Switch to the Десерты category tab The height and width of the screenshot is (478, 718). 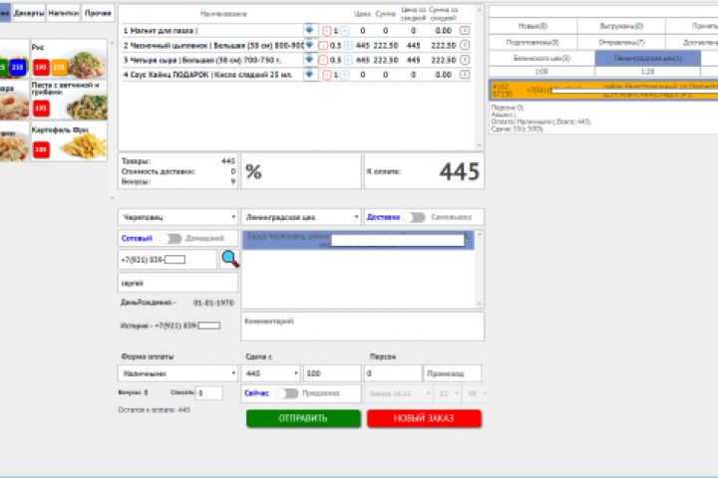point(29,13)
